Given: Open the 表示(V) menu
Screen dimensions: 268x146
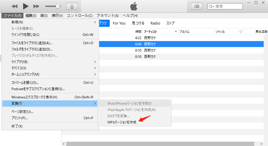Looking at the screenshot, I should [57, 15].
